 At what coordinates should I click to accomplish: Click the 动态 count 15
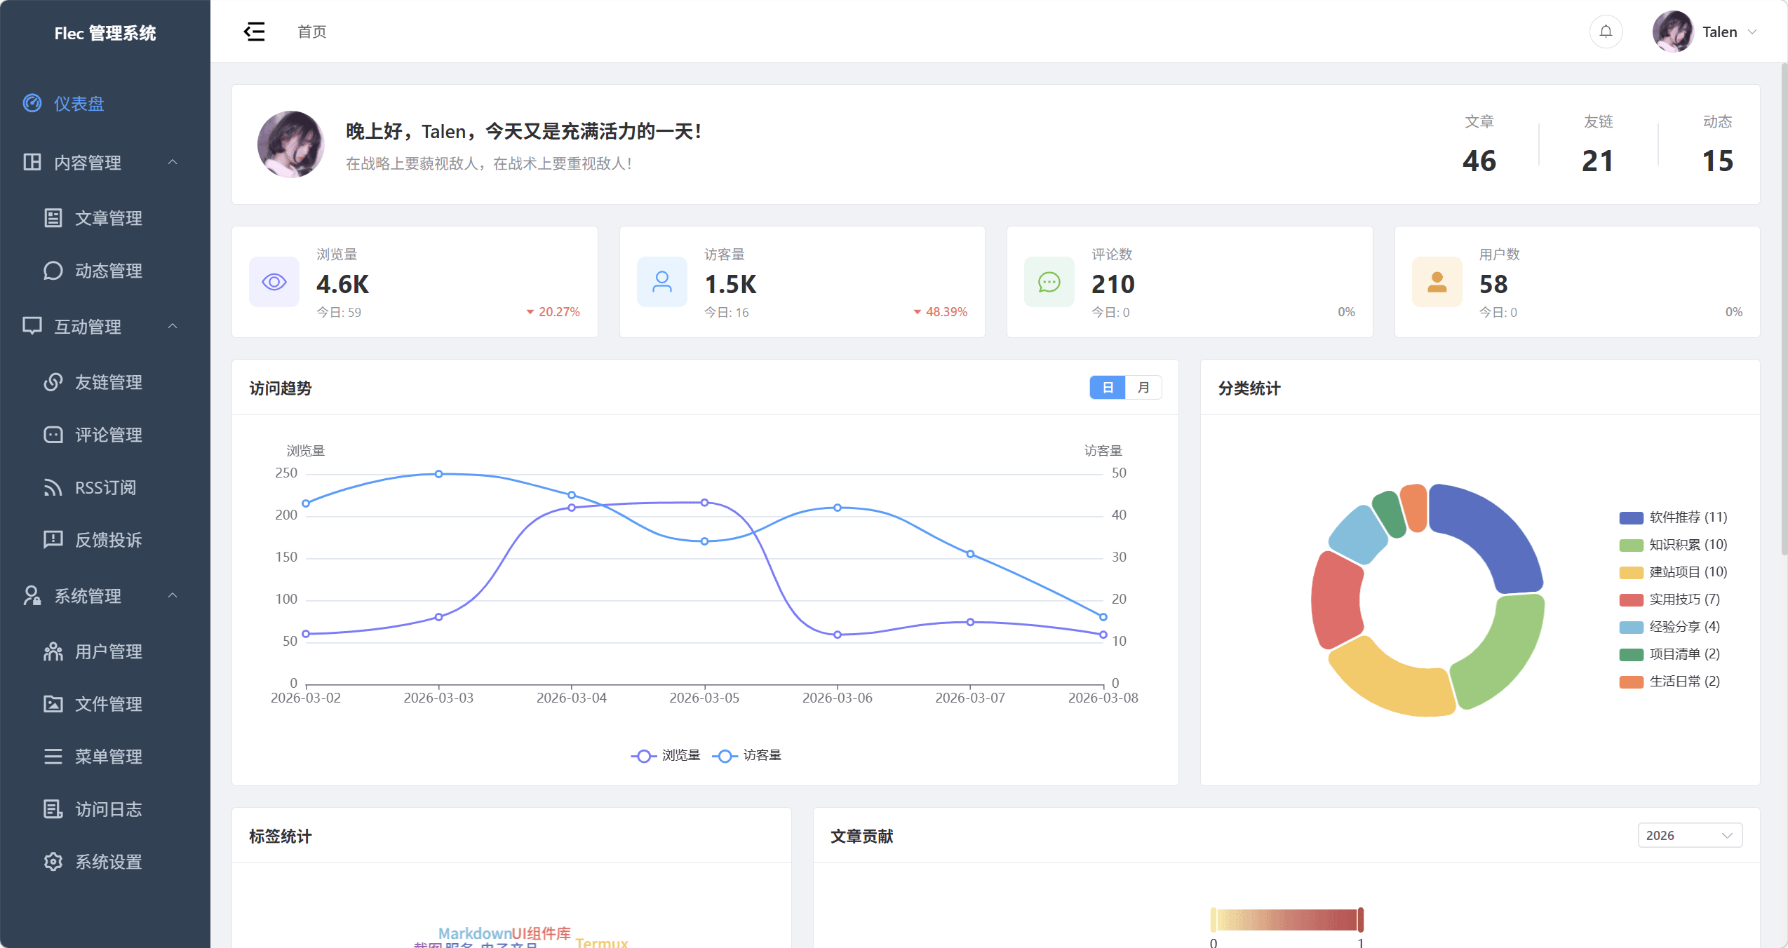[1717, 161]
